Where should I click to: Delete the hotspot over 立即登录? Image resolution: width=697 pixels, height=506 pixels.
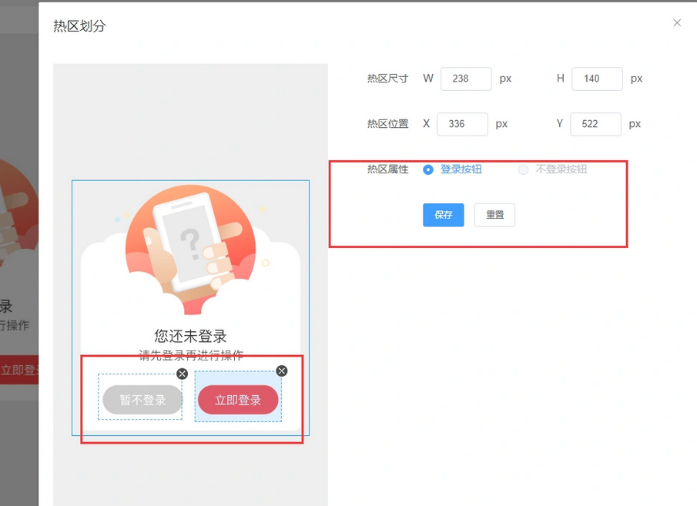(282, 370)
